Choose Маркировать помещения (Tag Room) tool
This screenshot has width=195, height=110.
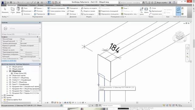coord(108,14)
